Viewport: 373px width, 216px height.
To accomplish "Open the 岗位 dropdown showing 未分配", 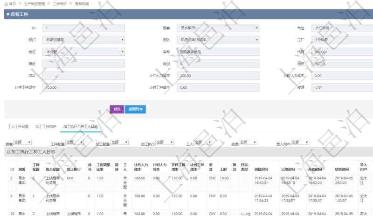I will click(84, 52).
